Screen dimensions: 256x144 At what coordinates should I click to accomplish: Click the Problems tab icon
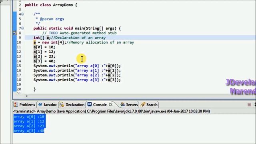pyautogui.click(x=16, y=104)
